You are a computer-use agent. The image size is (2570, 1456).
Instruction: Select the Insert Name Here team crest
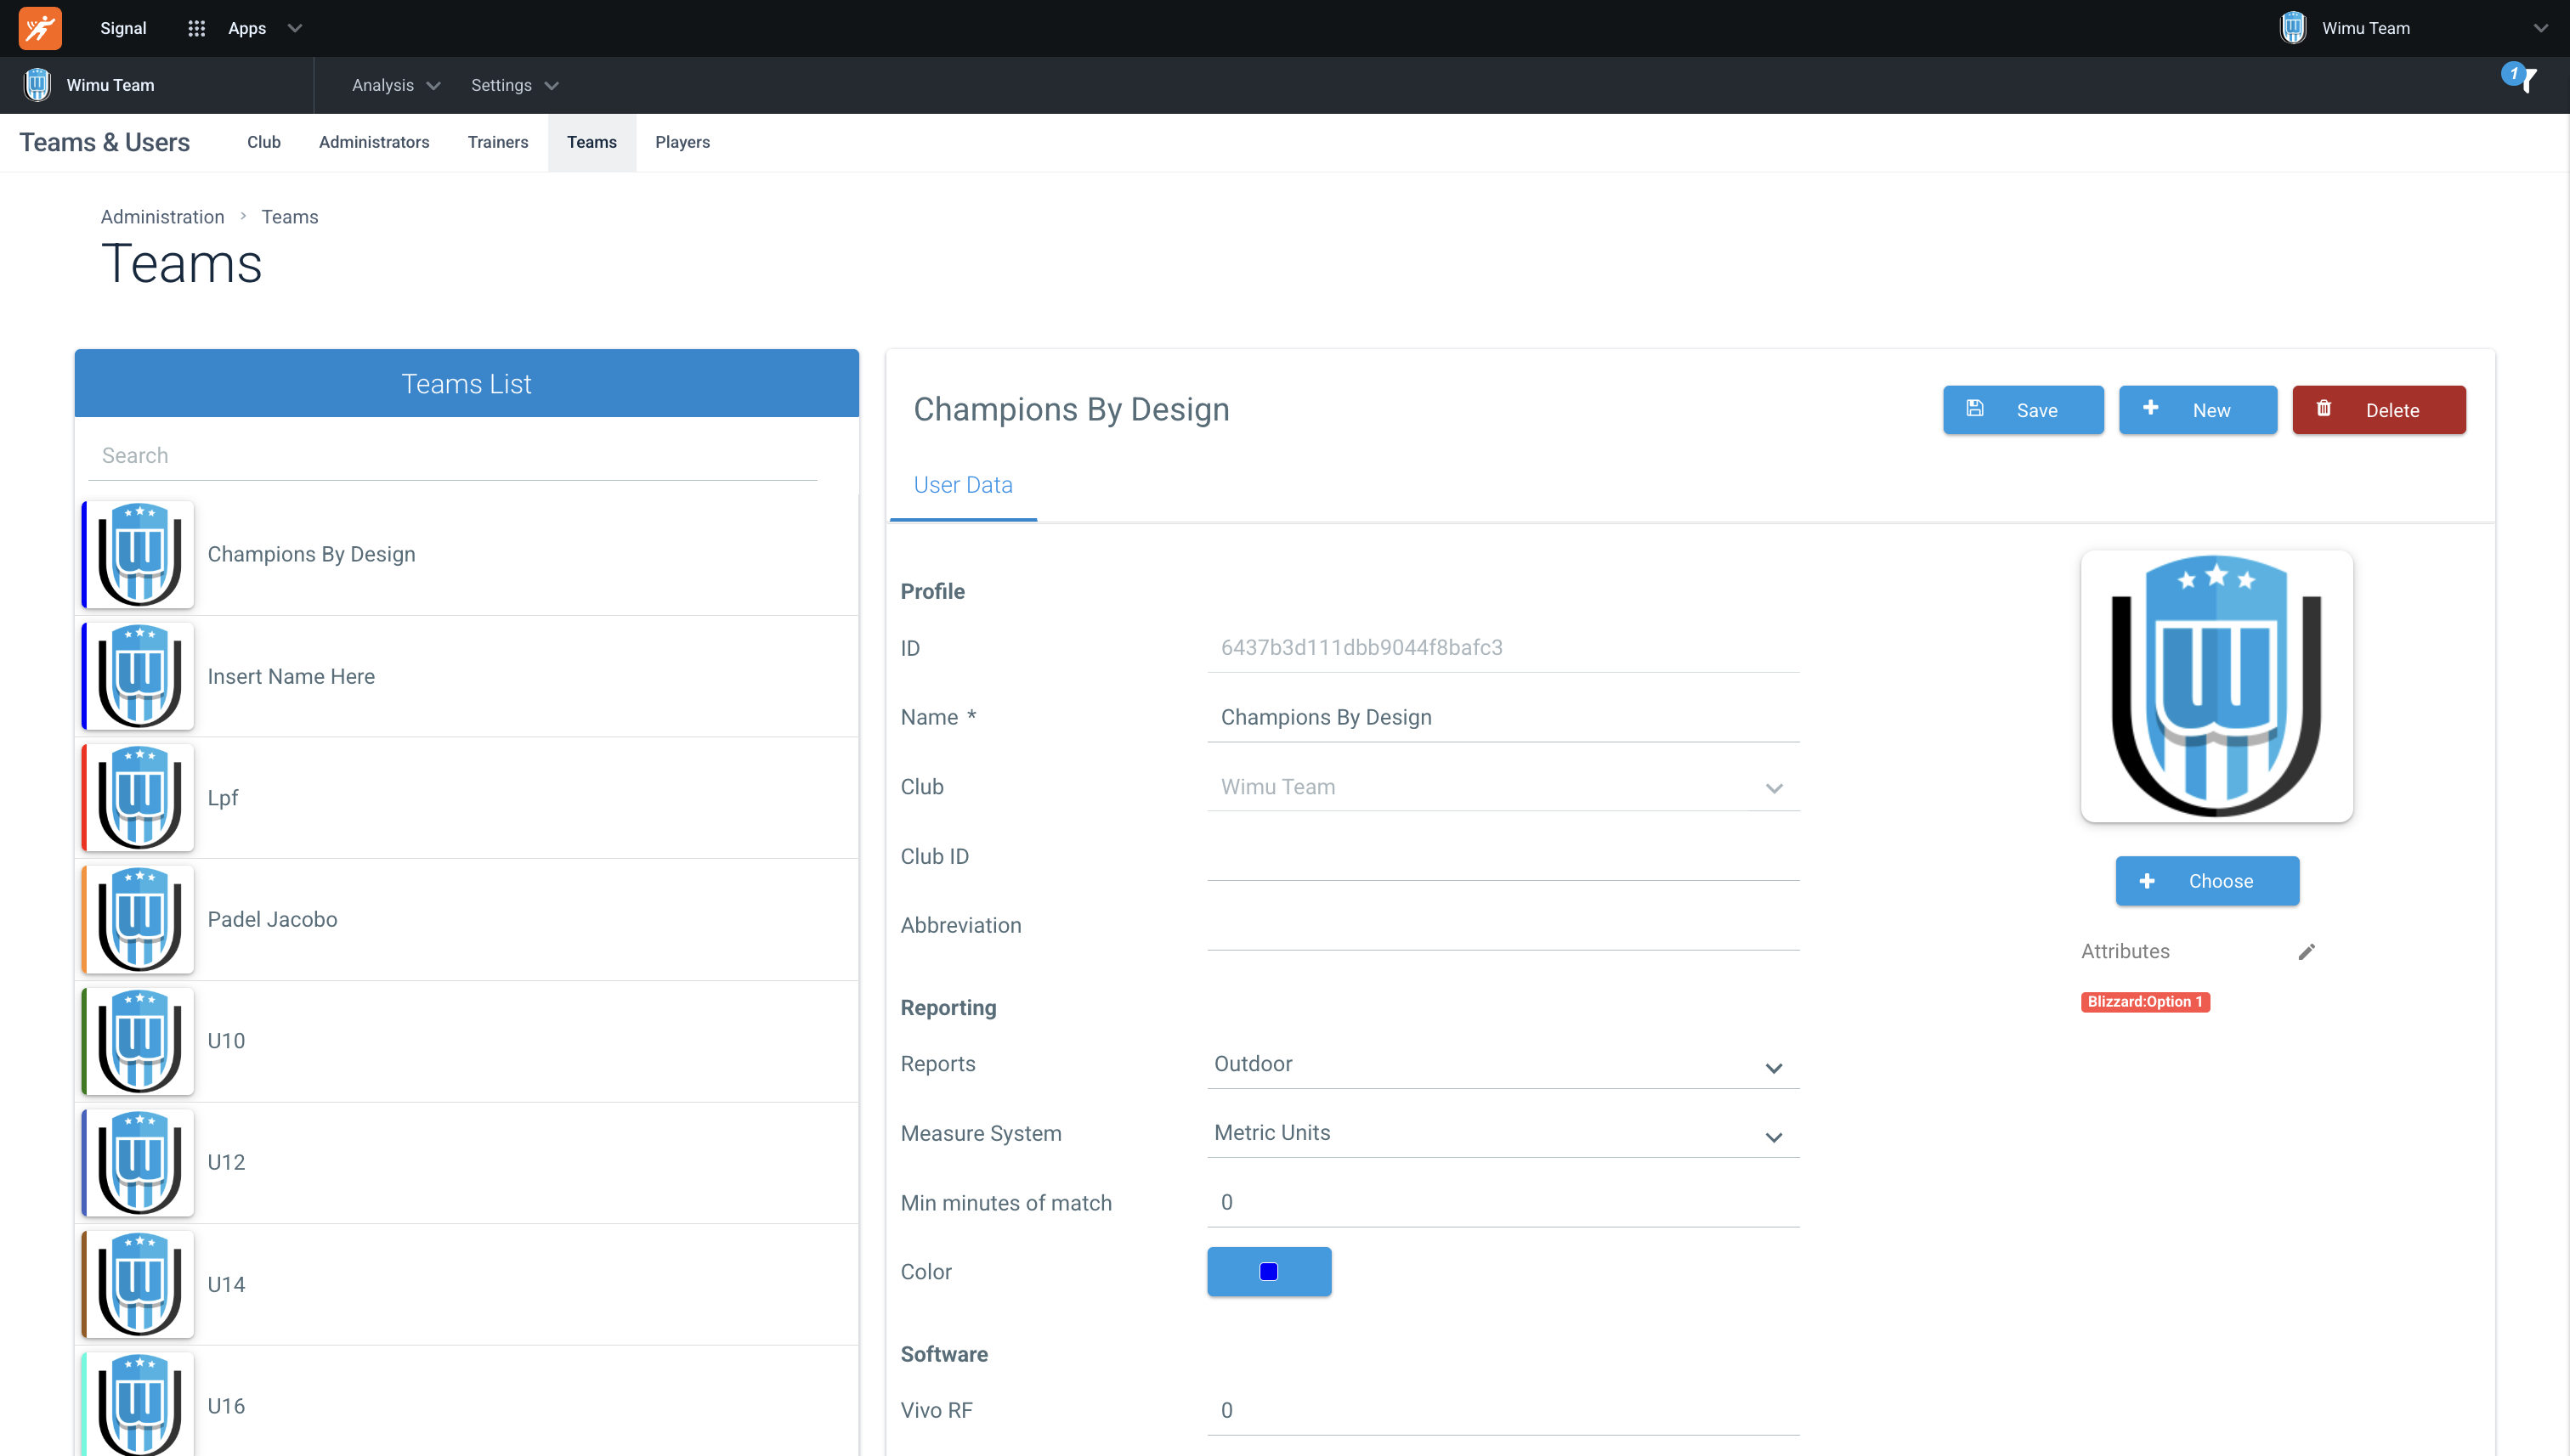[x=139, y=676]
